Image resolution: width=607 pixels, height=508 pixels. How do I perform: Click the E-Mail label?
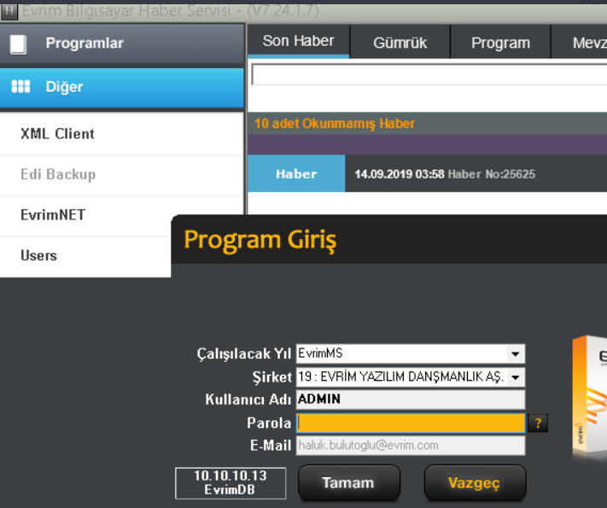pos(271,446)
